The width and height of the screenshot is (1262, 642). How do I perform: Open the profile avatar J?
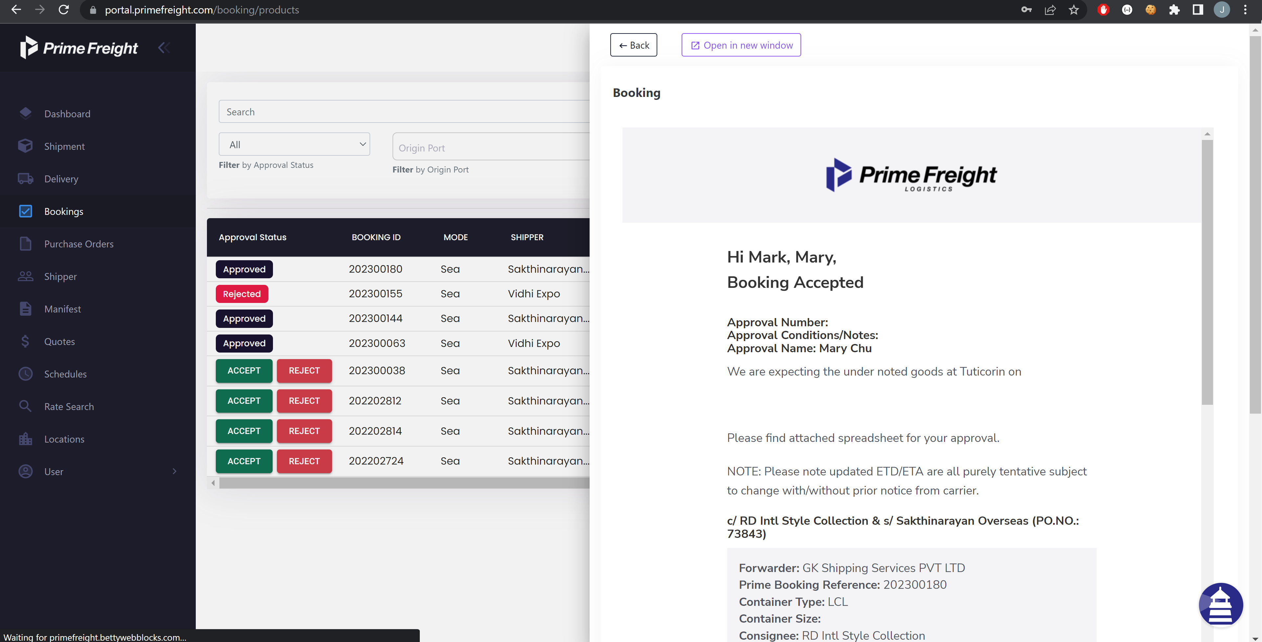coord(1222,10)
